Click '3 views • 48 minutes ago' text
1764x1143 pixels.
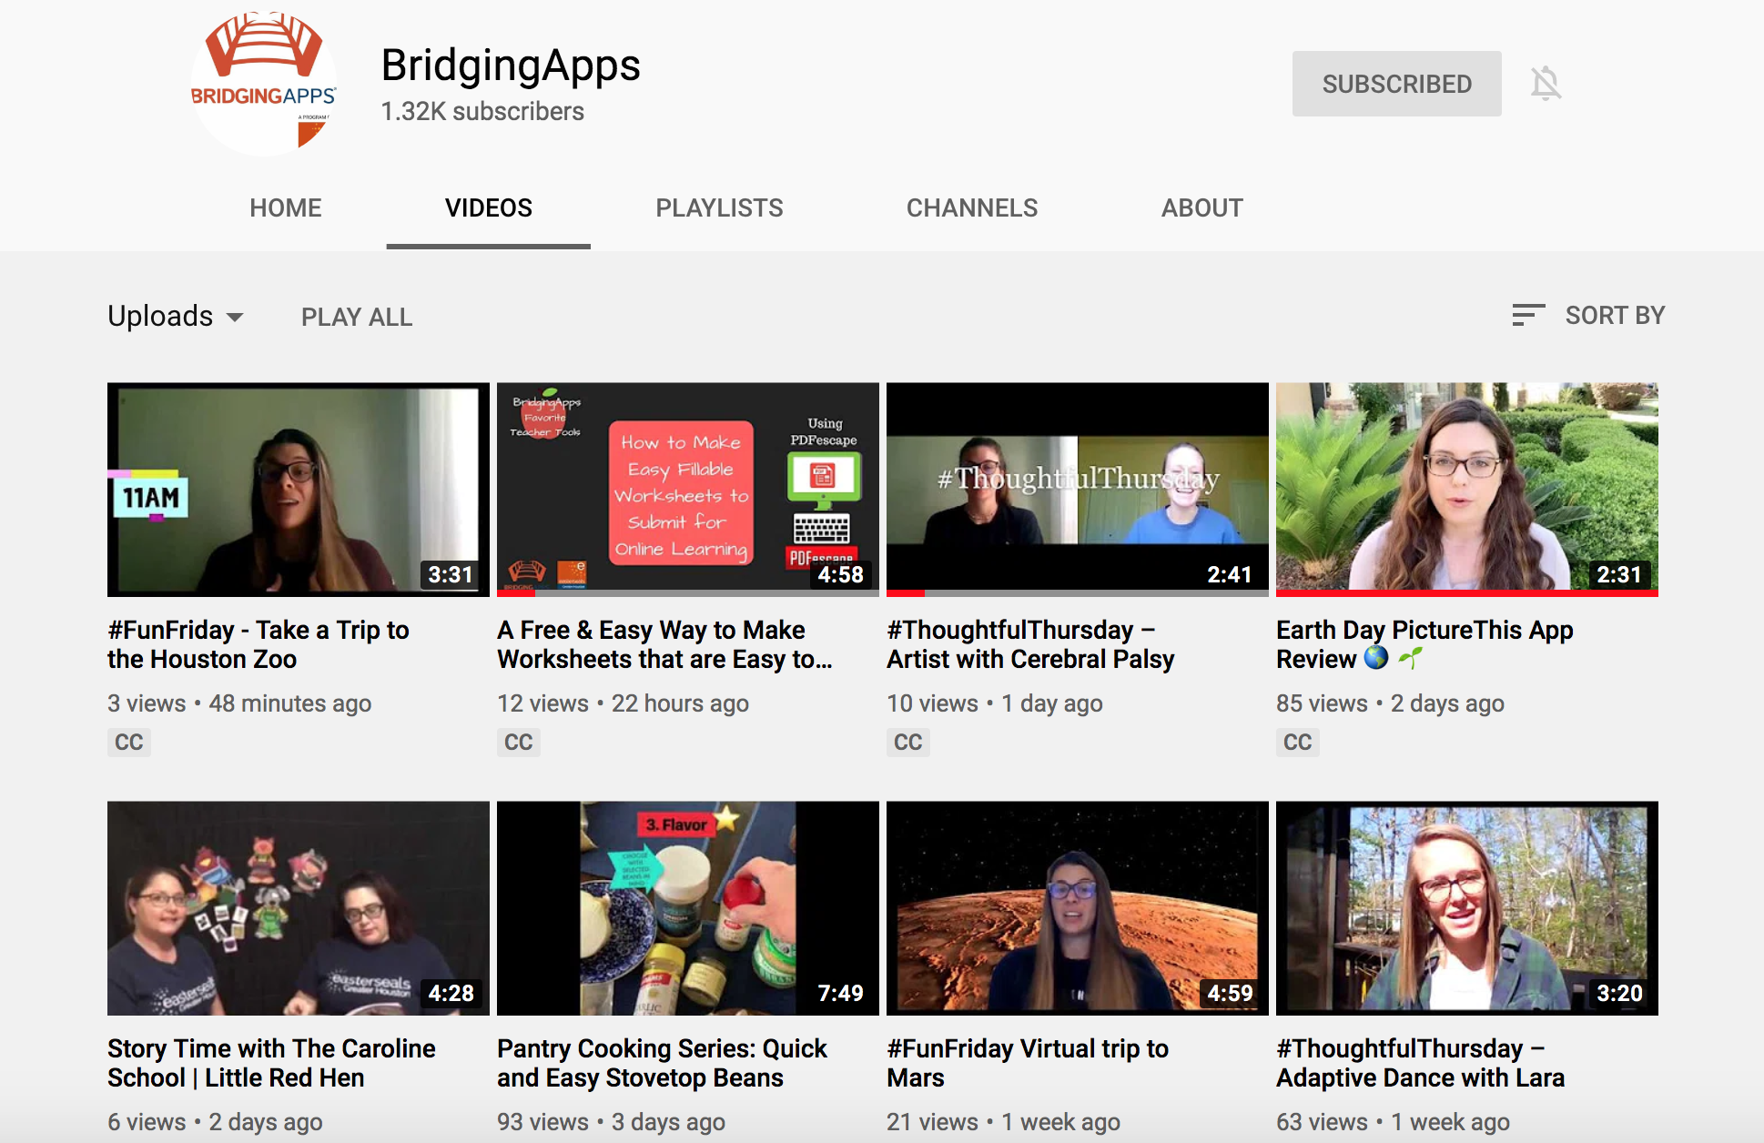[239, 703]
